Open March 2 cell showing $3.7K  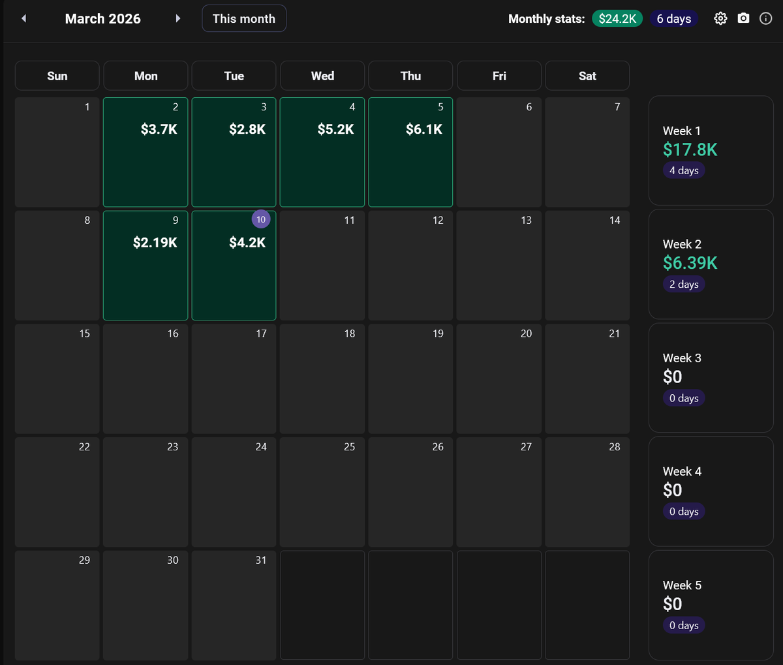pyautogui.click(x=146, y=152)
